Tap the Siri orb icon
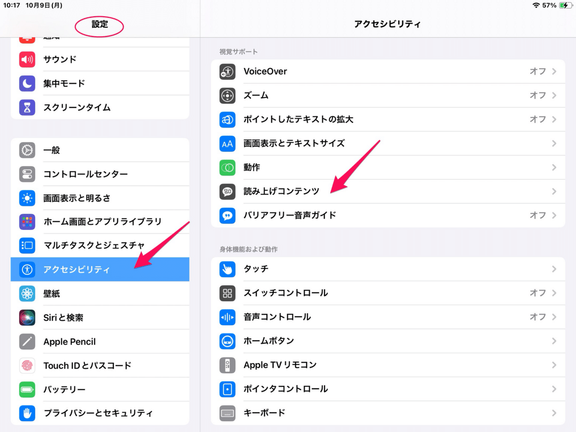 point(27,317)
